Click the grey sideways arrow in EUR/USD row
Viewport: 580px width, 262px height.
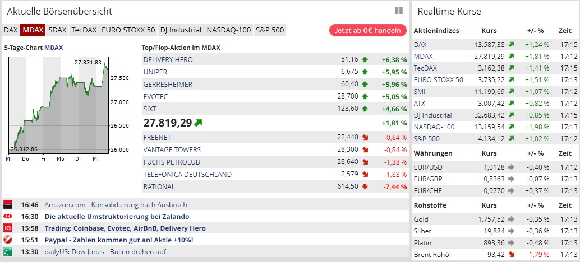click(x=511, y=167)
